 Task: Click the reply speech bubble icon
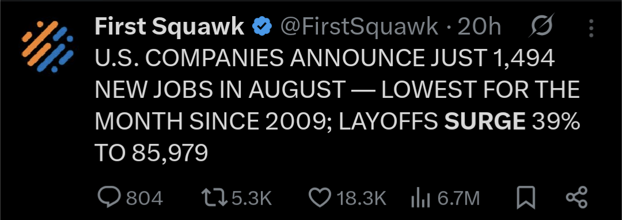(109, 198)
